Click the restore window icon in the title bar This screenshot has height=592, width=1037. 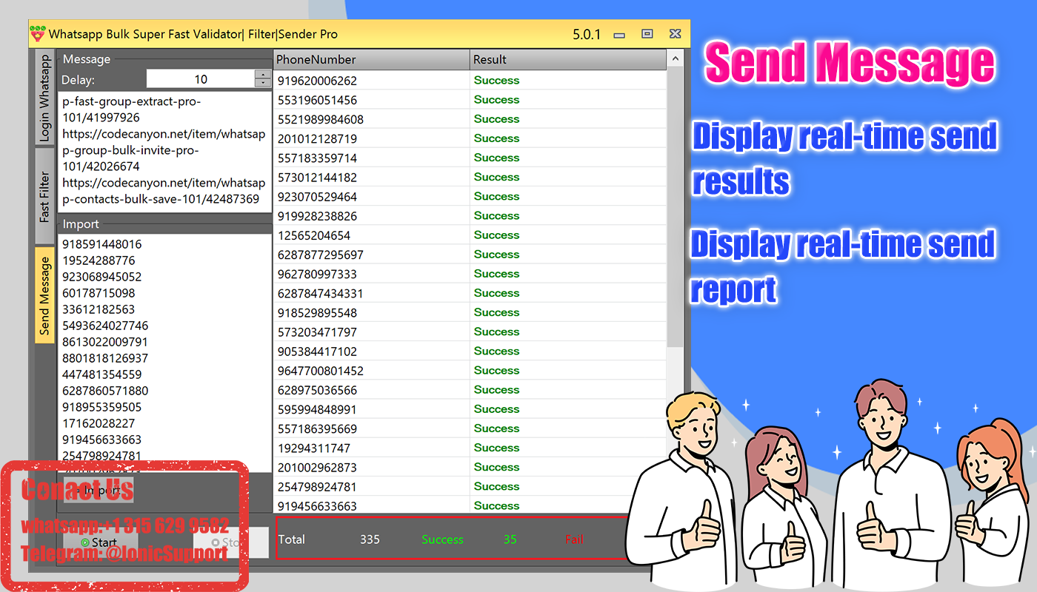tap(648, 33)
